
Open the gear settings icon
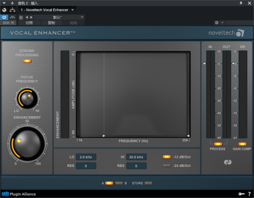[x=217, y=23]
